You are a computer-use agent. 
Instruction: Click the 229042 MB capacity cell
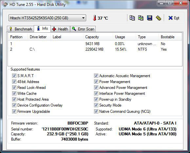[x=94, y=49]
